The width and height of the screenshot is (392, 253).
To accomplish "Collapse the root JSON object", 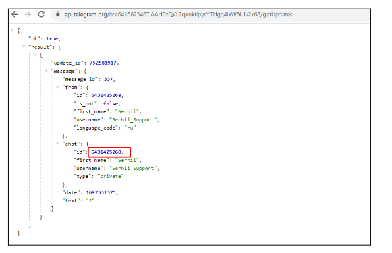I will coord(13,30).
